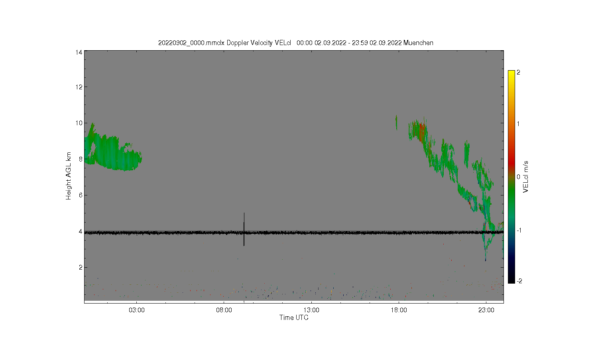Click the height tick label 8
The height and width of the screenshot is (359, 598).
click(x=81, y=159)
